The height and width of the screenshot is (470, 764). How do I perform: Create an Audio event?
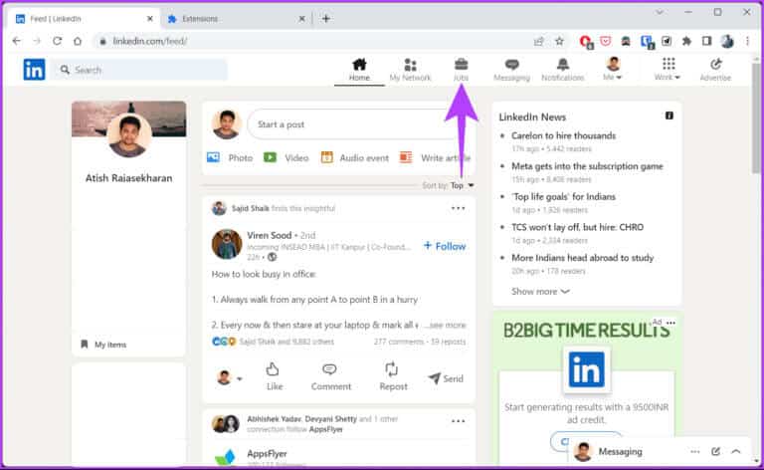[x=355, y=157]
